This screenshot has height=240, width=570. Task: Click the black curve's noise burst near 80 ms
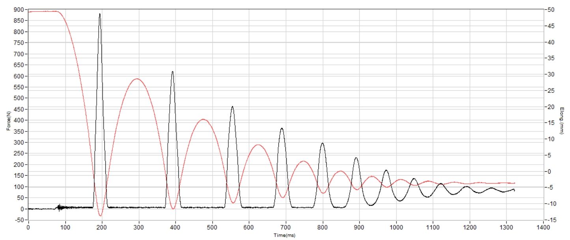(59, 207)
